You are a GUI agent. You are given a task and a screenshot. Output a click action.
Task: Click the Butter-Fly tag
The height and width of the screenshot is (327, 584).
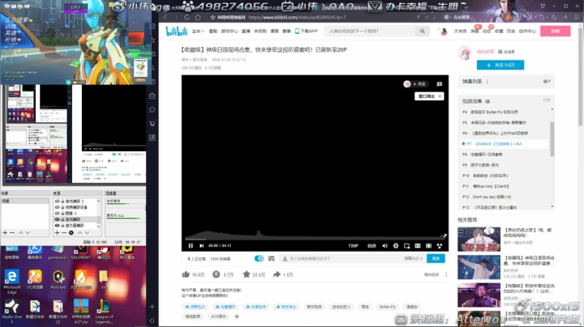[387, 307]
